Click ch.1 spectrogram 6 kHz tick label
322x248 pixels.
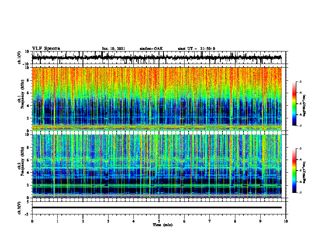click(x=28, y=93)
